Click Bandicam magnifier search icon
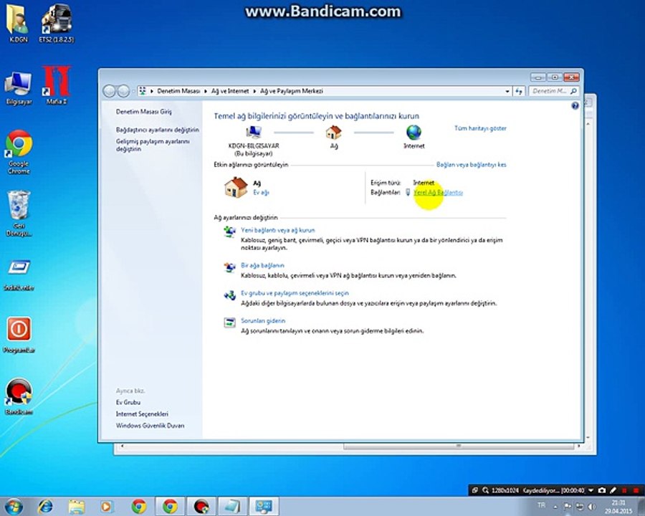 [485, 490]
